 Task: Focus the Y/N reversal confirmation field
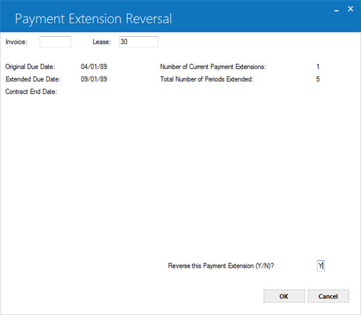[320, 266]
